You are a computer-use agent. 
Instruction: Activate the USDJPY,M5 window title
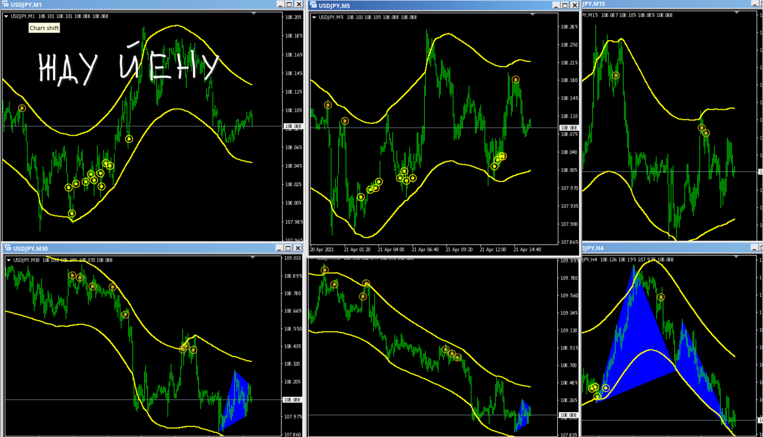point(334,6)
